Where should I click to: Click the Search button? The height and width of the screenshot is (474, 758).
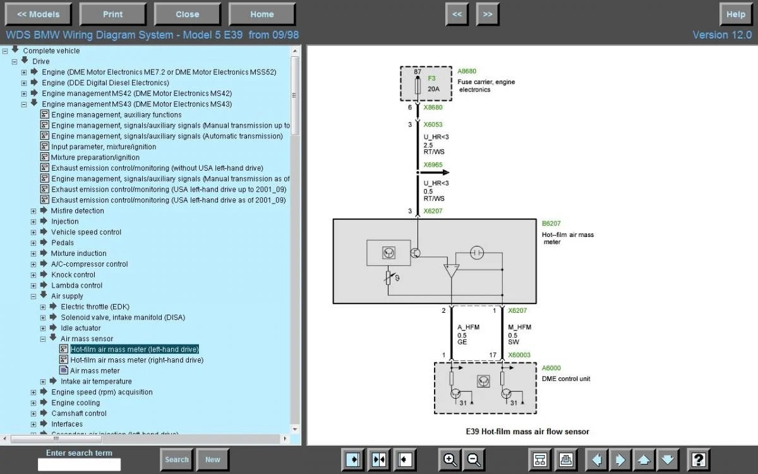pos(177,459)
